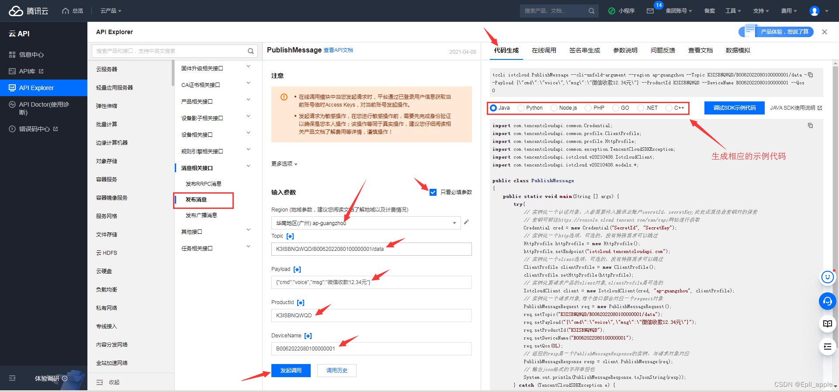Viewport: 839px width, 392px height.
Task: Open API库 in the sidebar
Action: coord(26,71)
